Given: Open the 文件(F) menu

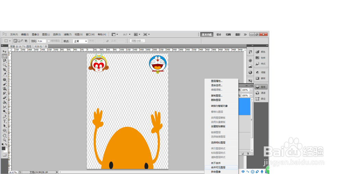Looking at the screenshot, I should 14,35.
